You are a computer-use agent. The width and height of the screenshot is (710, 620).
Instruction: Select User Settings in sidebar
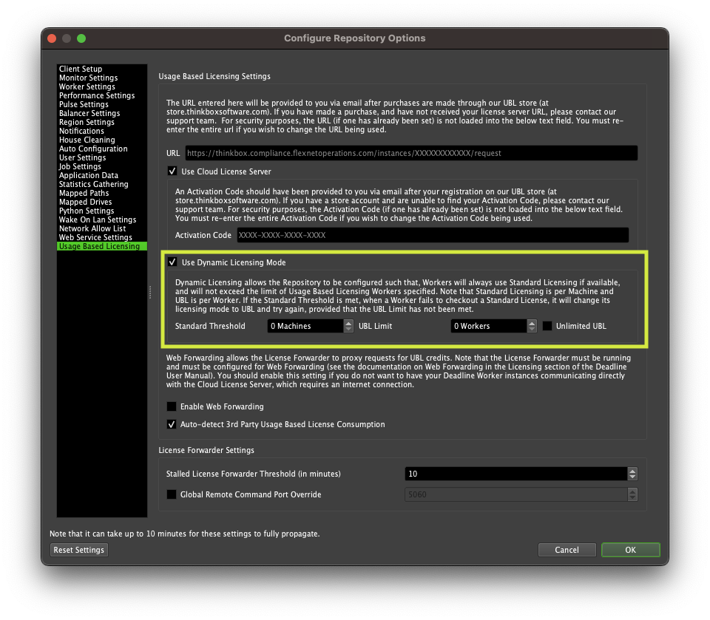82,157
